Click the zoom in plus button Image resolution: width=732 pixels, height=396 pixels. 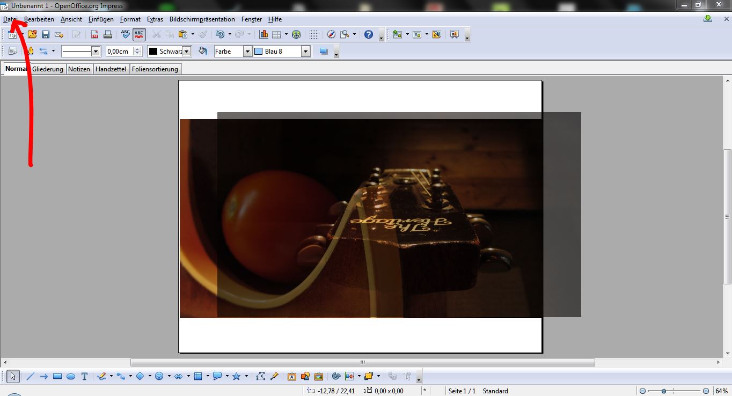point(706,391)
